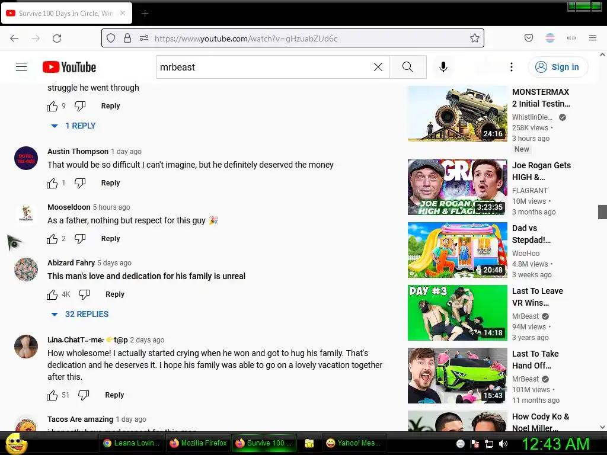Open the YouTube guide hamburger menu
The image size is (607, 455).
(21, 67)
